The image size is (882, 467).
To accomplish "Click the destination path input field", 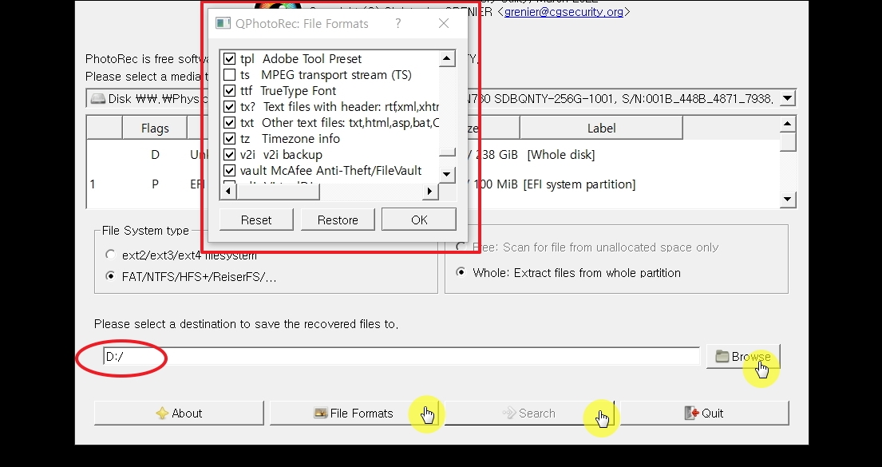I will [401, 356].
